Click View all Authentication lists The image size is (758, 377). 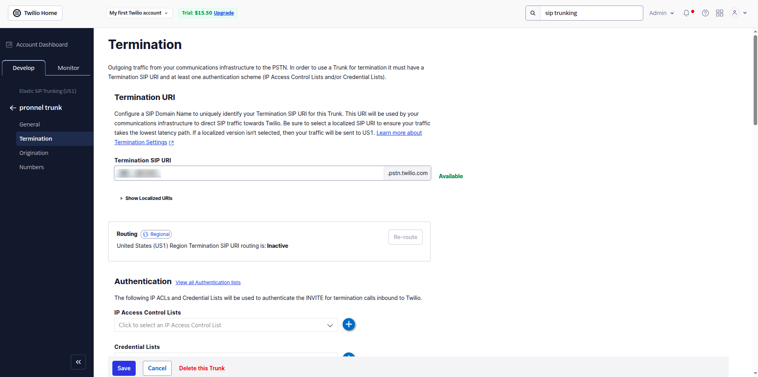(208, 283)
